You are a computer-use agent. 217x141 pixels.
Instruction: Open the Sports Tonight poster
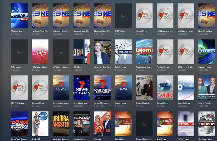click(x=207, y=88)
